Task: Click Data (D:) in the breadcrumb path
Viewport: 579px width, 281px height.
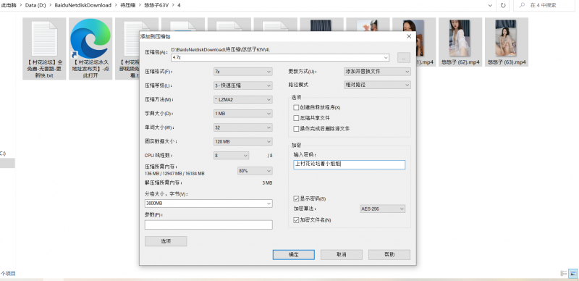Action: (x=35, y=6)
